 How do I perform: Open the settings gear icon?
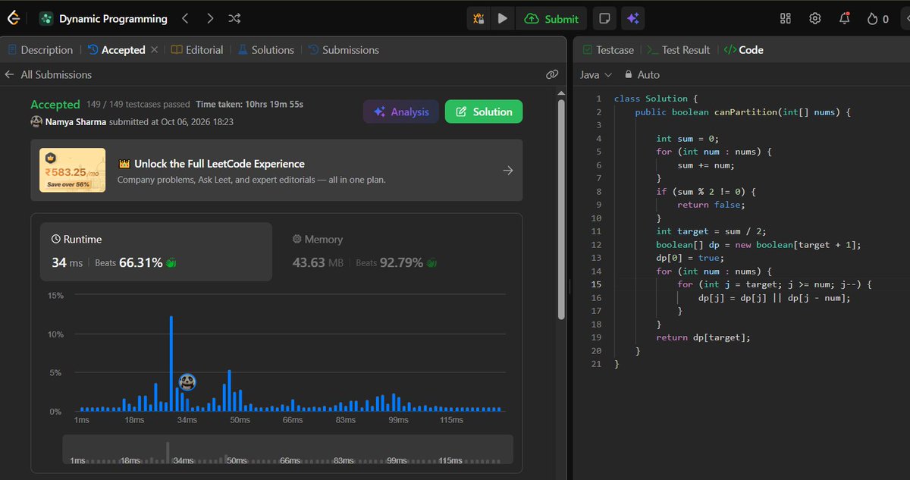click(815, 18)
